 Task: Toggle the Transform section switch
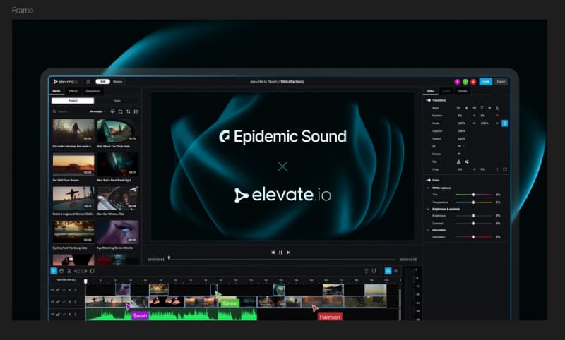pyautogui.click(x=429, y=100)
